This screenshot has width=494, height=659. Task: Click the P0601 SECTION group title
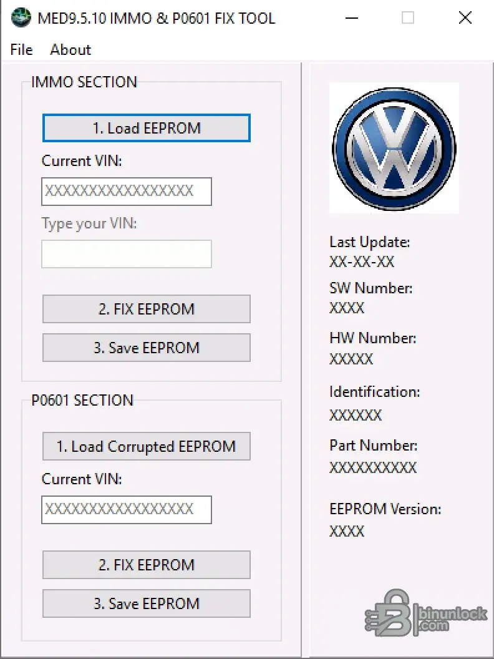click(x=82, y=400)
